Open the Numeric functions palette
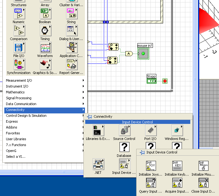Viewport: 219px width, 196px height. coord(19,14)
